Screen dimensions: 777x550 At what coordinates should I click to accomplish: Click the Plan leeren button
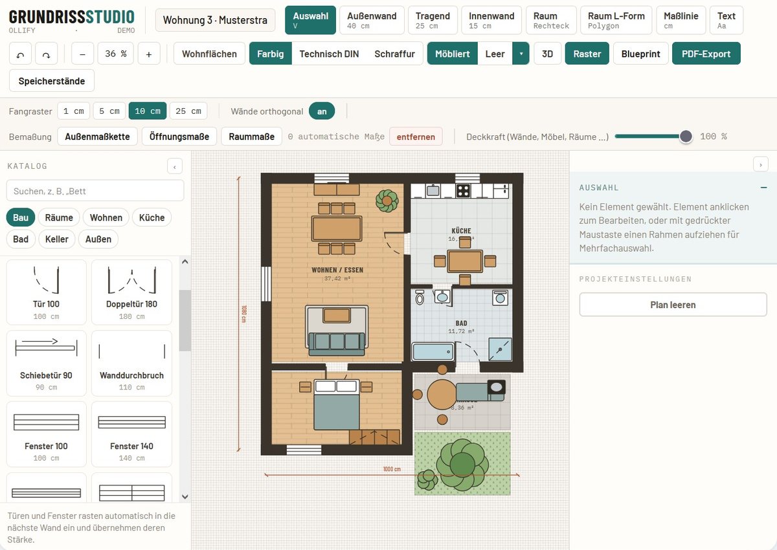click(673, 305)
